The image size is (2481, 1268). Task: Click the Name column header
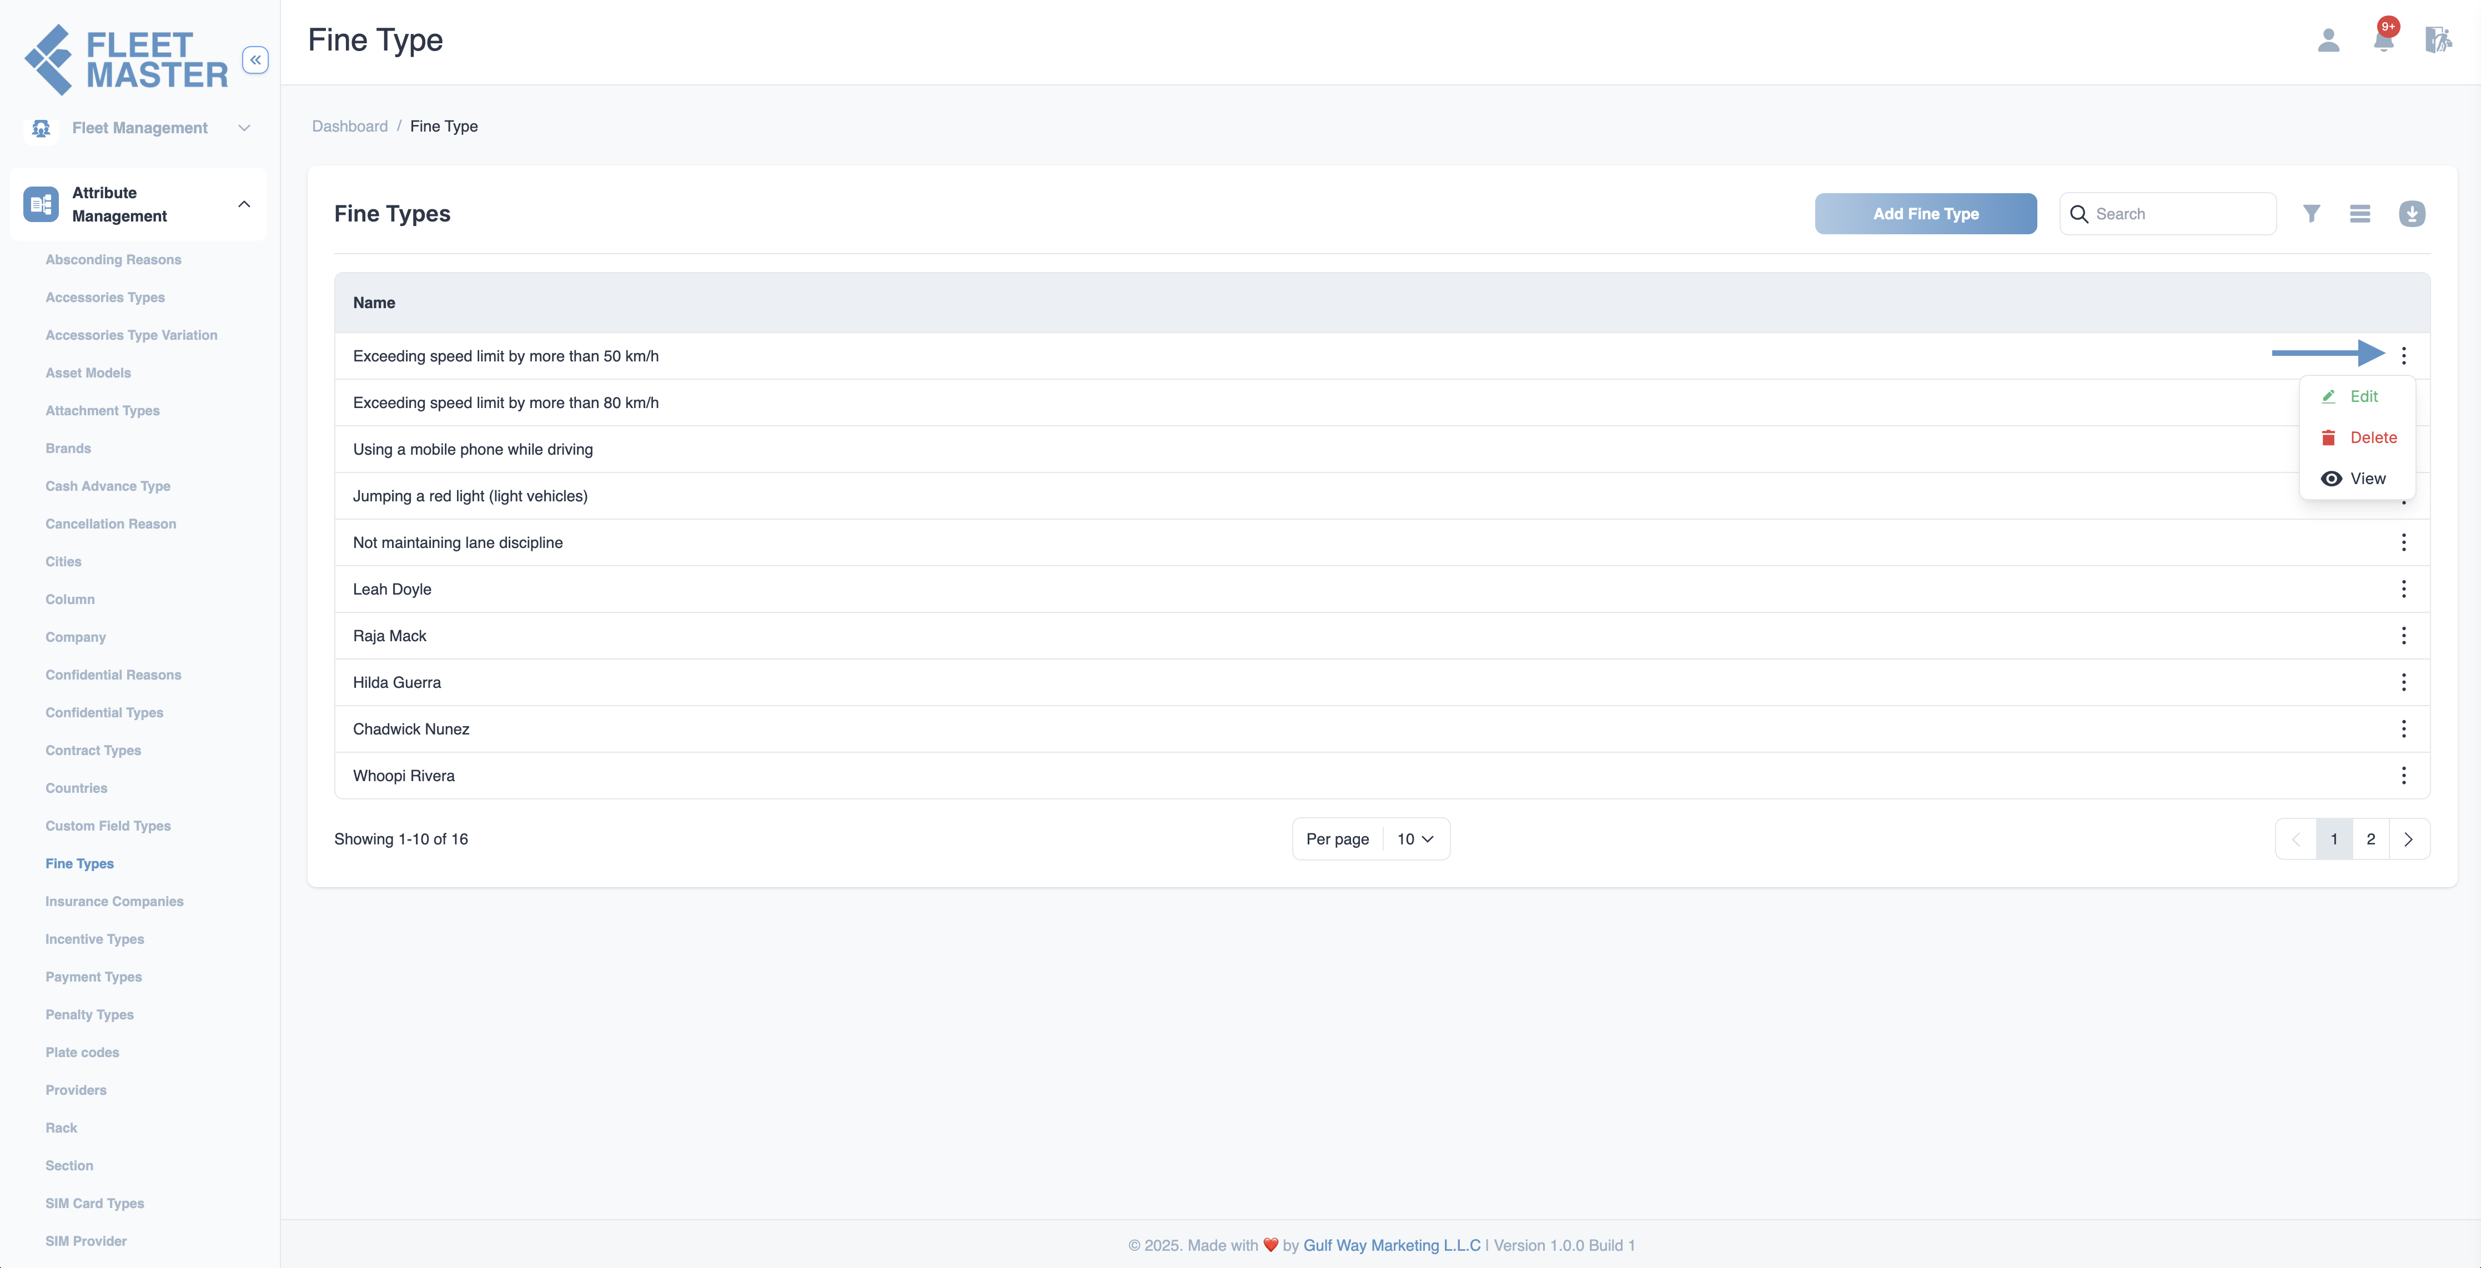pos(374,303)
